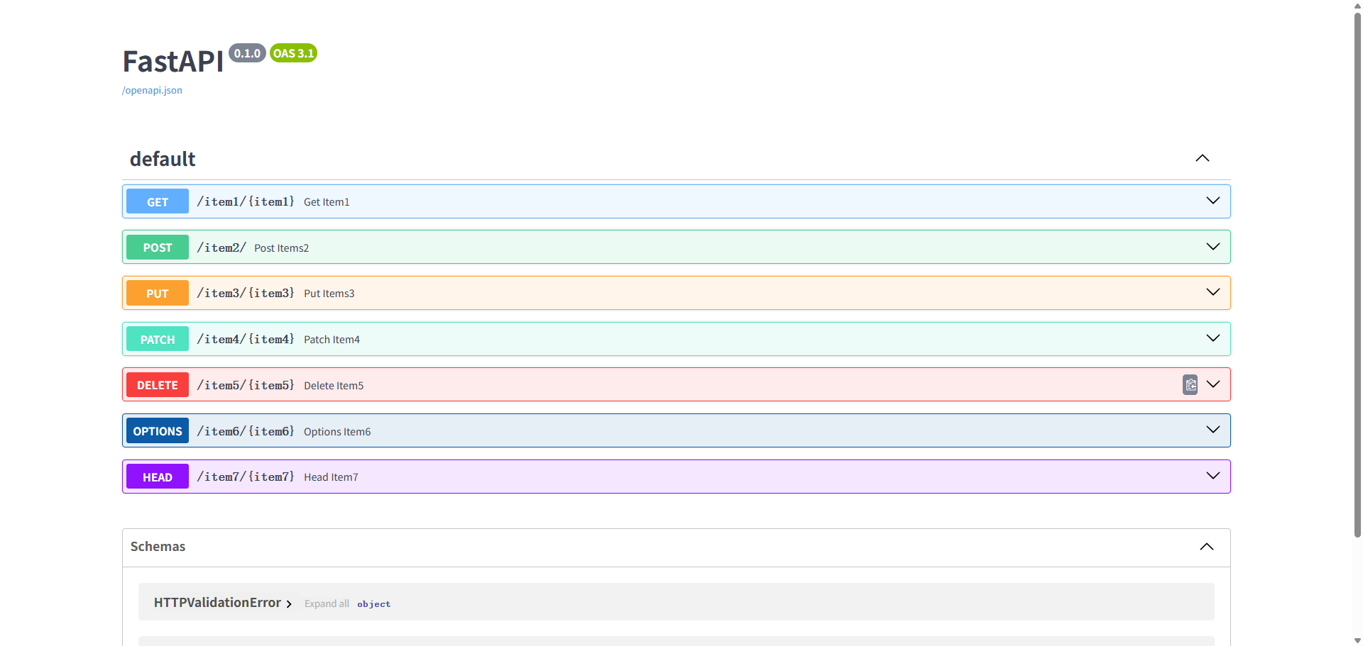Expand the GET /item1/{item1} endpoint
The height and width of the screenshot is (646, 1363).
1213,201
